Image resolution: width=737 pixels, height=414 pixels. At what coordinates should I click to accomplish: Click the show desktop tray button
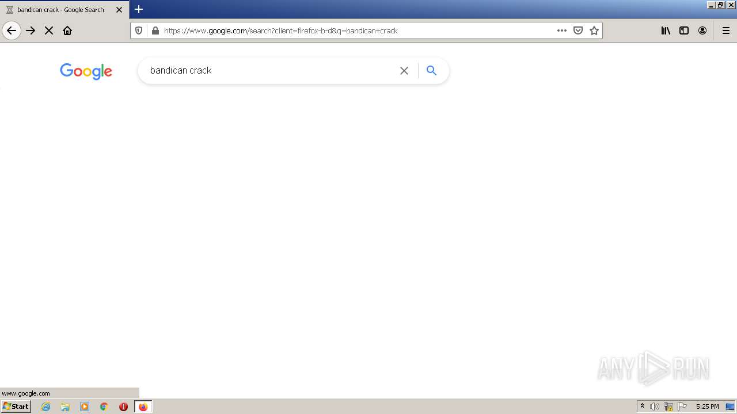click(730, 407)
